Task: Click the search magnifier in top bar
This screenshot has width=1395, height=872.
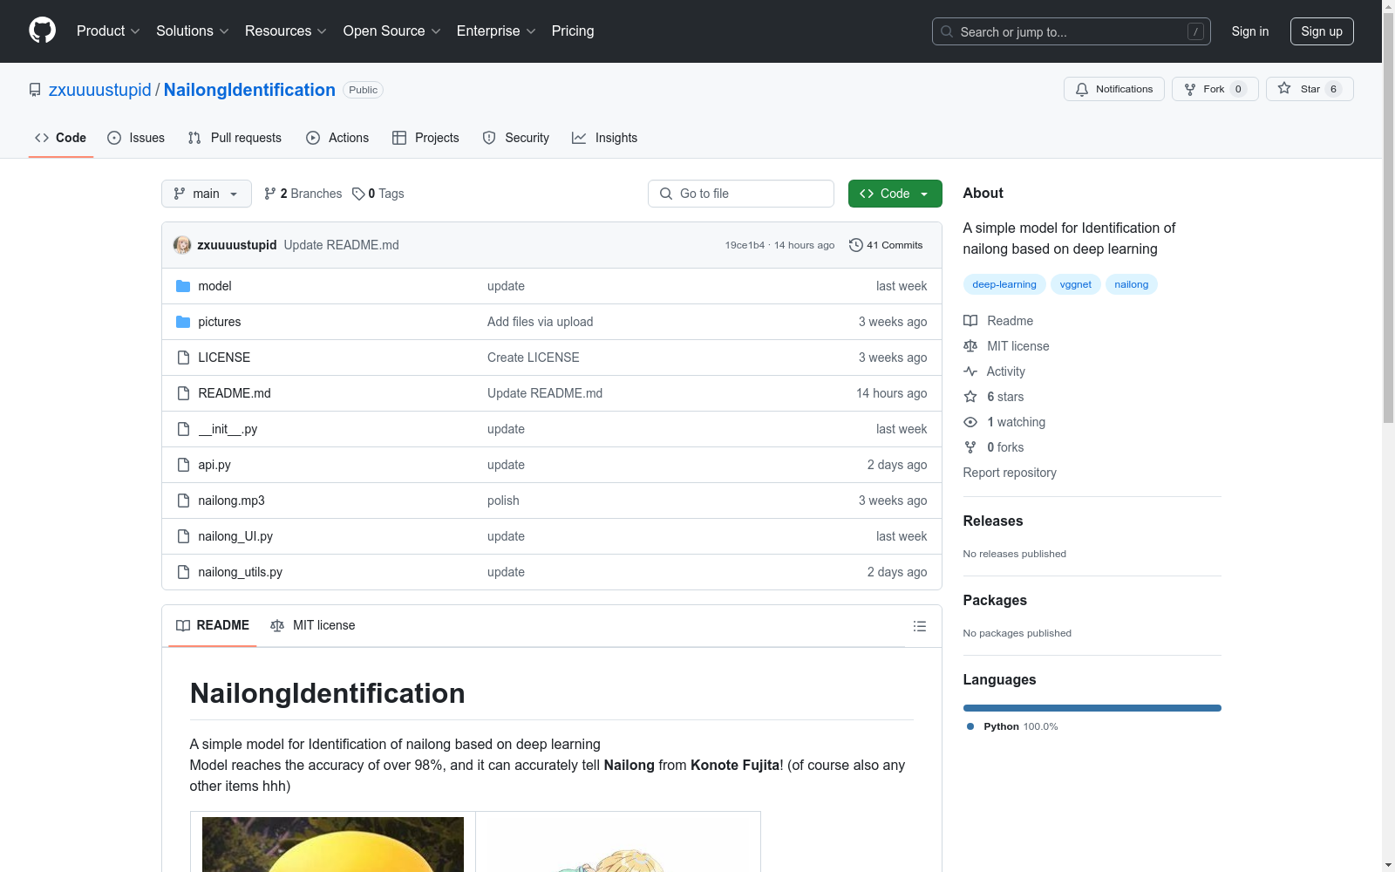Action: (947, 31)
